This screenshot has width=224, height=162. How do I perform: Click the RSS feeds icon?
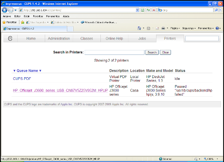tap(149, 28)
